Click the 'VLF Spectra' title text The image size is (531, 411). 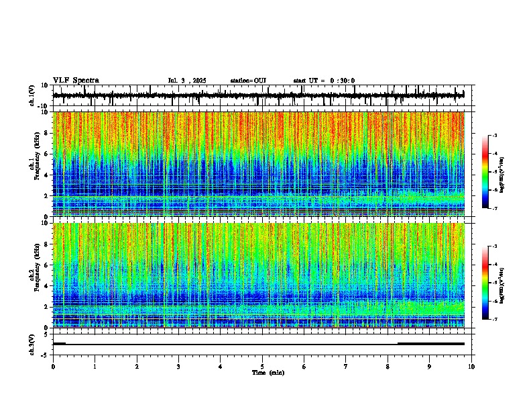pos(76,81)
